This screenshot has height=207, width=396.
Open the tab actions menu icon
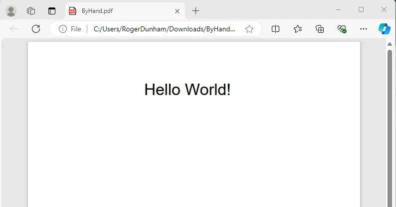[52, 11]
